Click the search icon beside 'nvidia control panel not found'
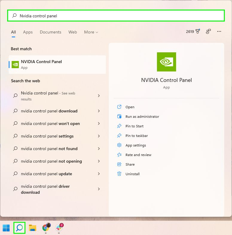The width and height of the screenshot is (232, 235). coord(15,149)
